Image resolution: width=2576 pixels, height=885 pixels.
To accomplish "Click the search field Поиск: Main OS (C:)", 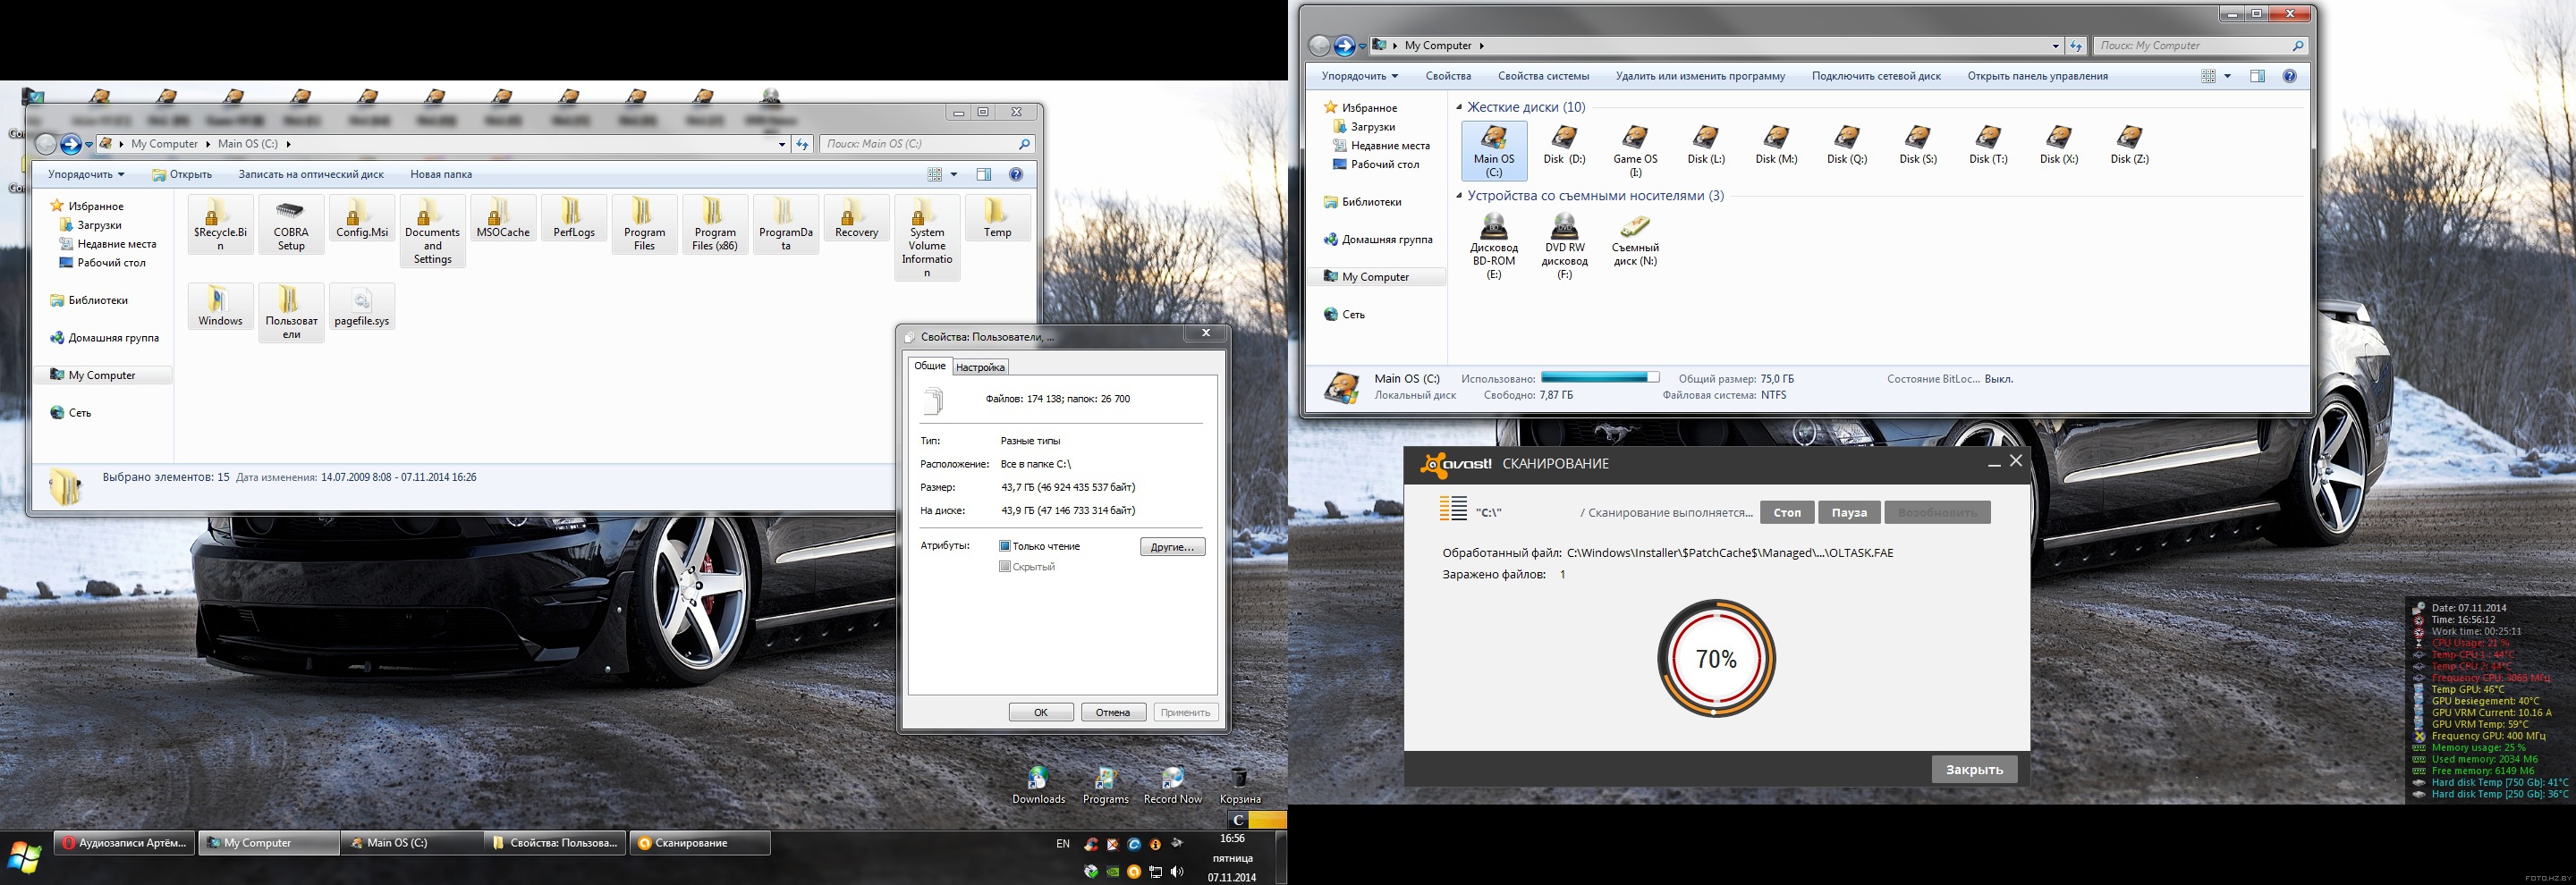I will [926, 144].
